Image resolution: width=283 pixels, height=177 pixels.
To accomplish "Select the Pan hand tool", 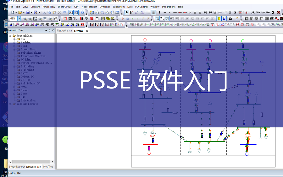I will (x=55, y=19).
